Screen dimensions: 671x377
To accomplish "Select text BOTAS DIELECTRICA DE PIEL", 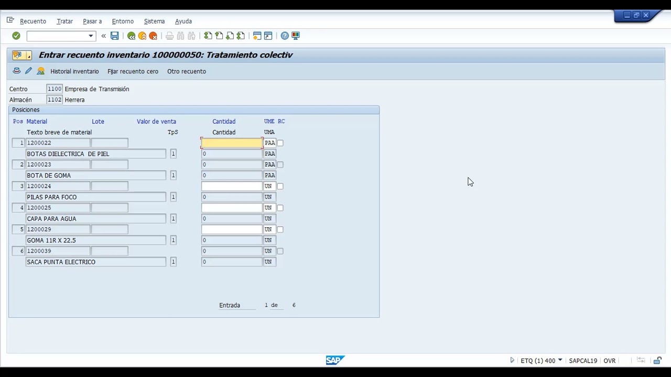I will 68,154.
